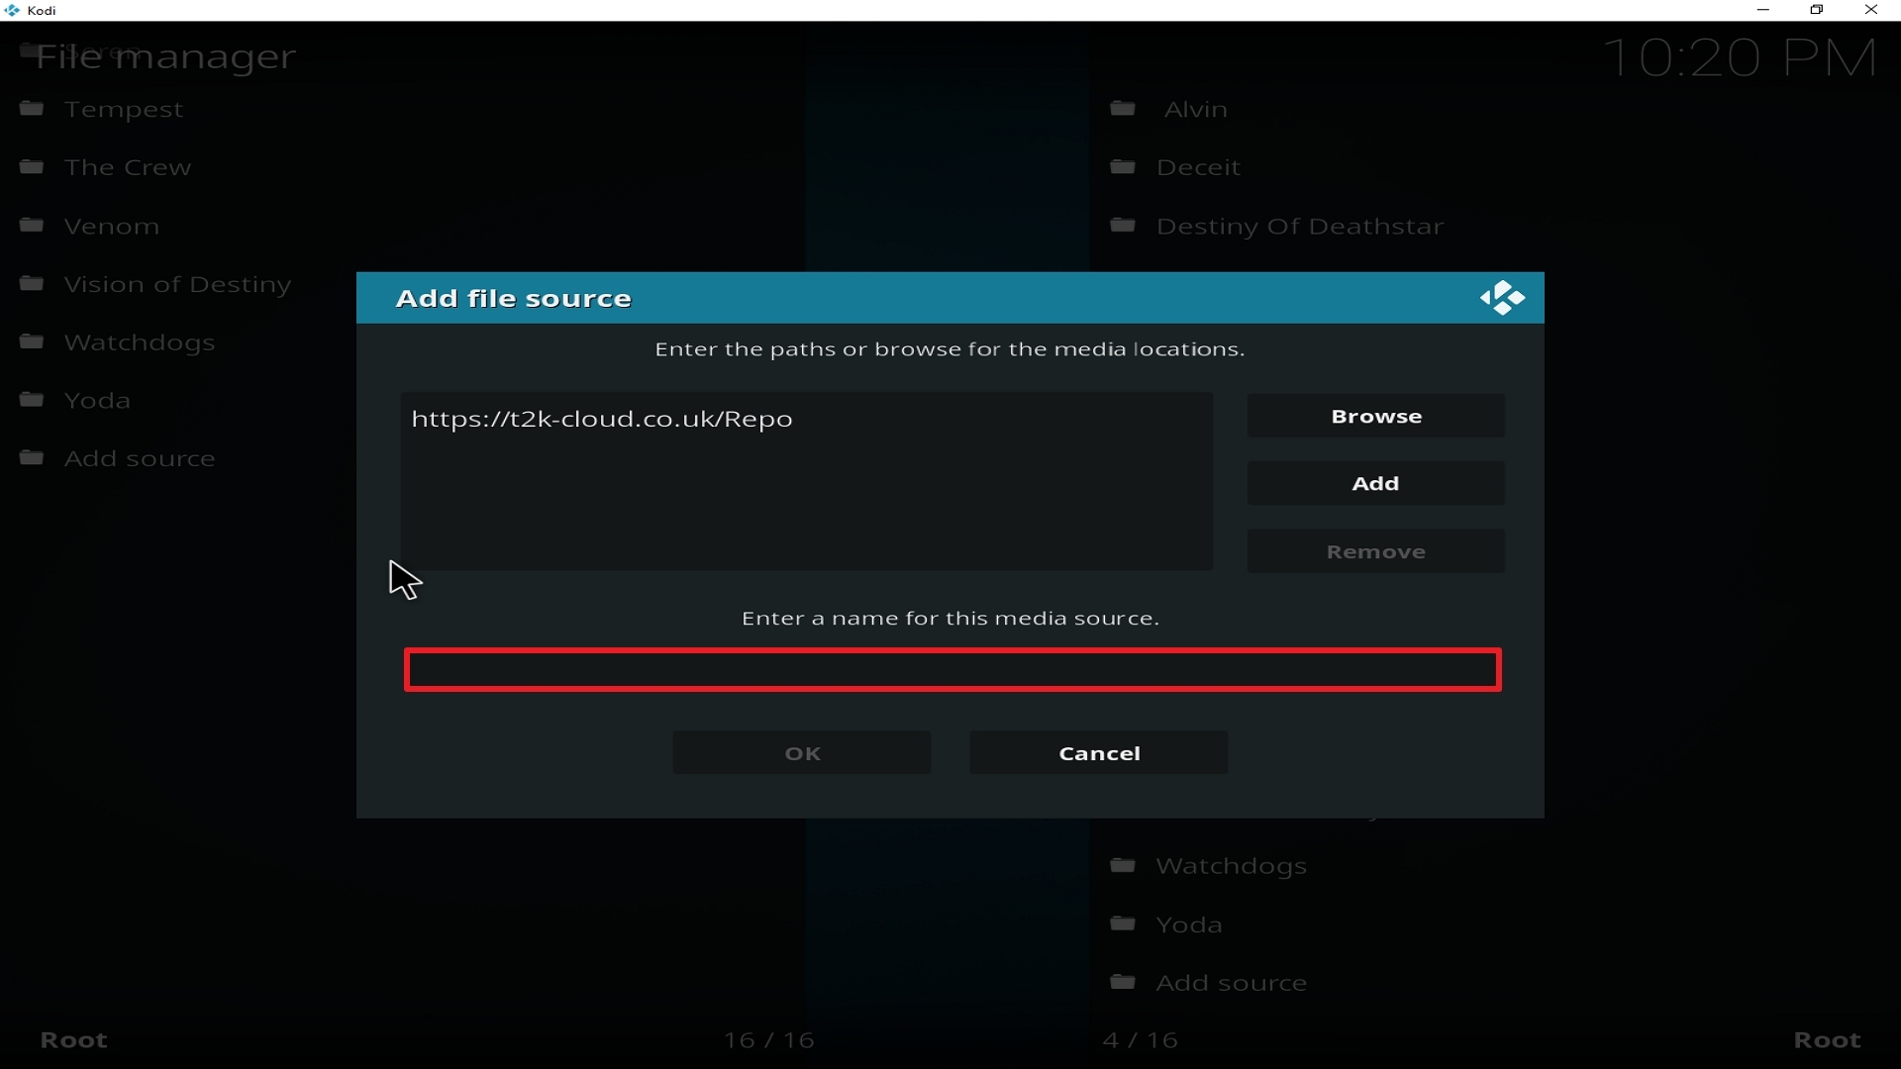Open the Deceit source
Screen dimensions: 1901x1069
click(x=1198, y=167)
